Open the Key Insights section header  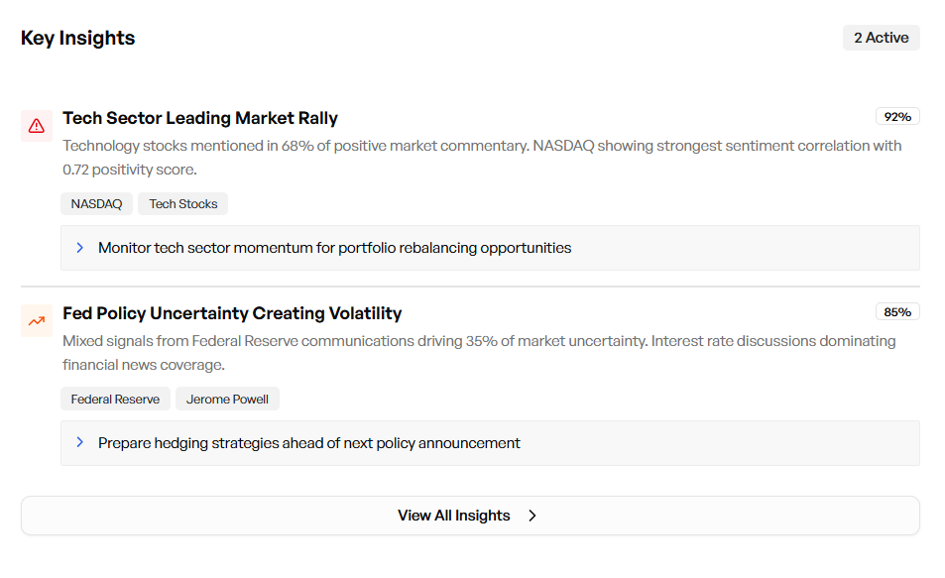[77, 38]
